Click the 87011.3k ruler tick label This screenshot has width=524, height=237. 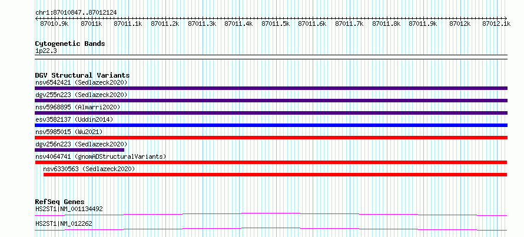(x=202, y=24)
